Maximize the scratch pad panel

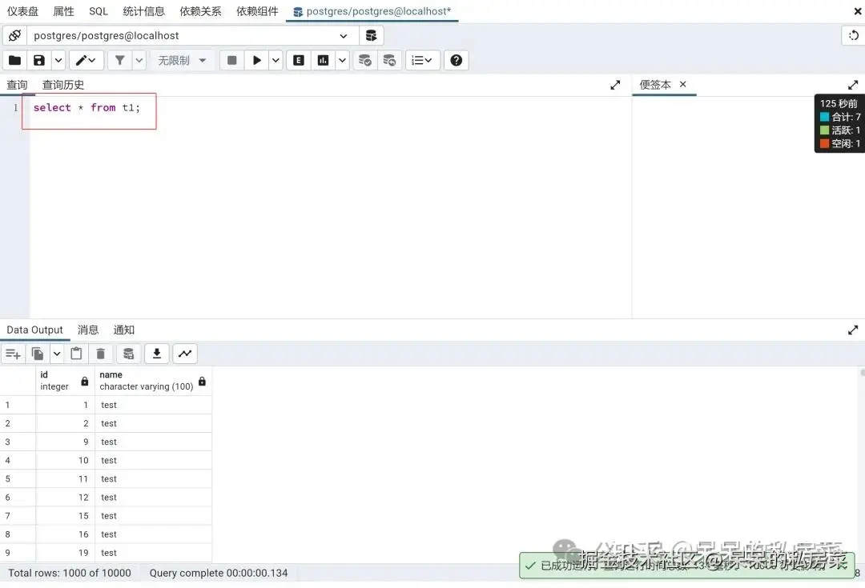pyautogui.click(x=853, y=85)
